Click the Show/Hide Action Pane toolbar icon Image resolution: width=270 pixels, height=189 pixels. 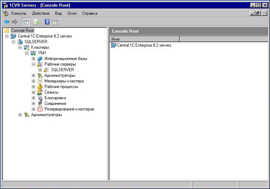click(55, 22)
